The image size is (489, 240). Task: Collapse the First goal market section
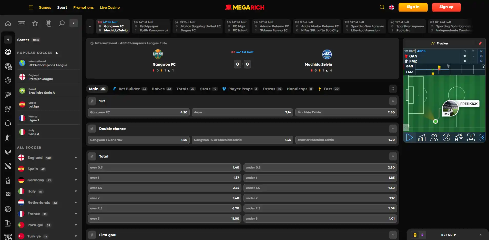click(393, 235)
